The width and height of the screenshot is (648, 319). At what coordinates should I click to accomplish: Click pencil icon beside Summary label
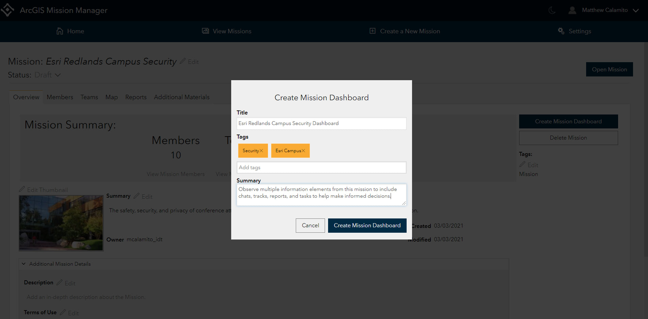coord(136,196)
